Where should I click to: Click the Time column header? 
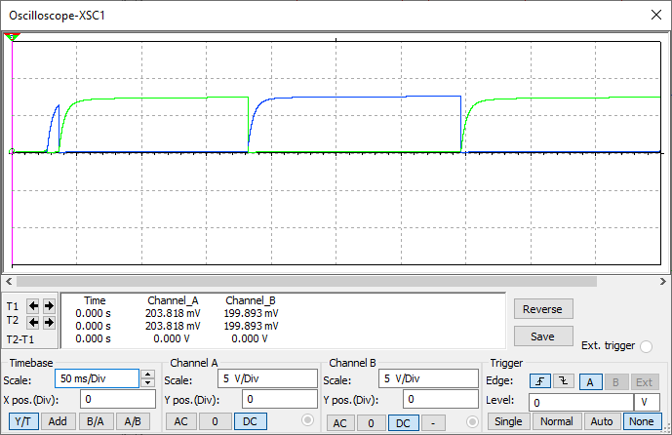coord(95,300)
